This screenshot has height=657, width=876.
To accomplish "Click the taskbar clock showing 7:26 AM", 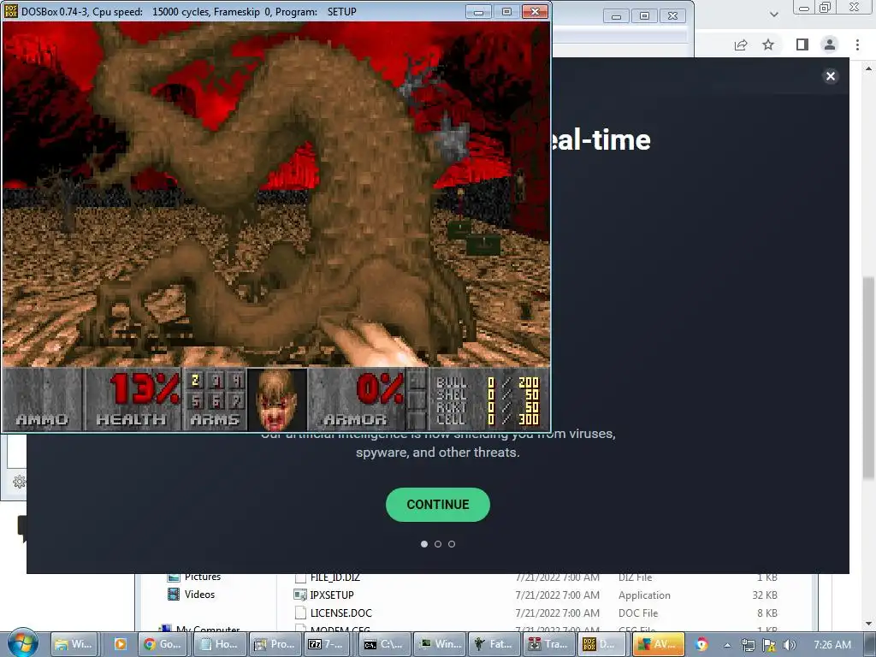I will (x=832, y=645).
